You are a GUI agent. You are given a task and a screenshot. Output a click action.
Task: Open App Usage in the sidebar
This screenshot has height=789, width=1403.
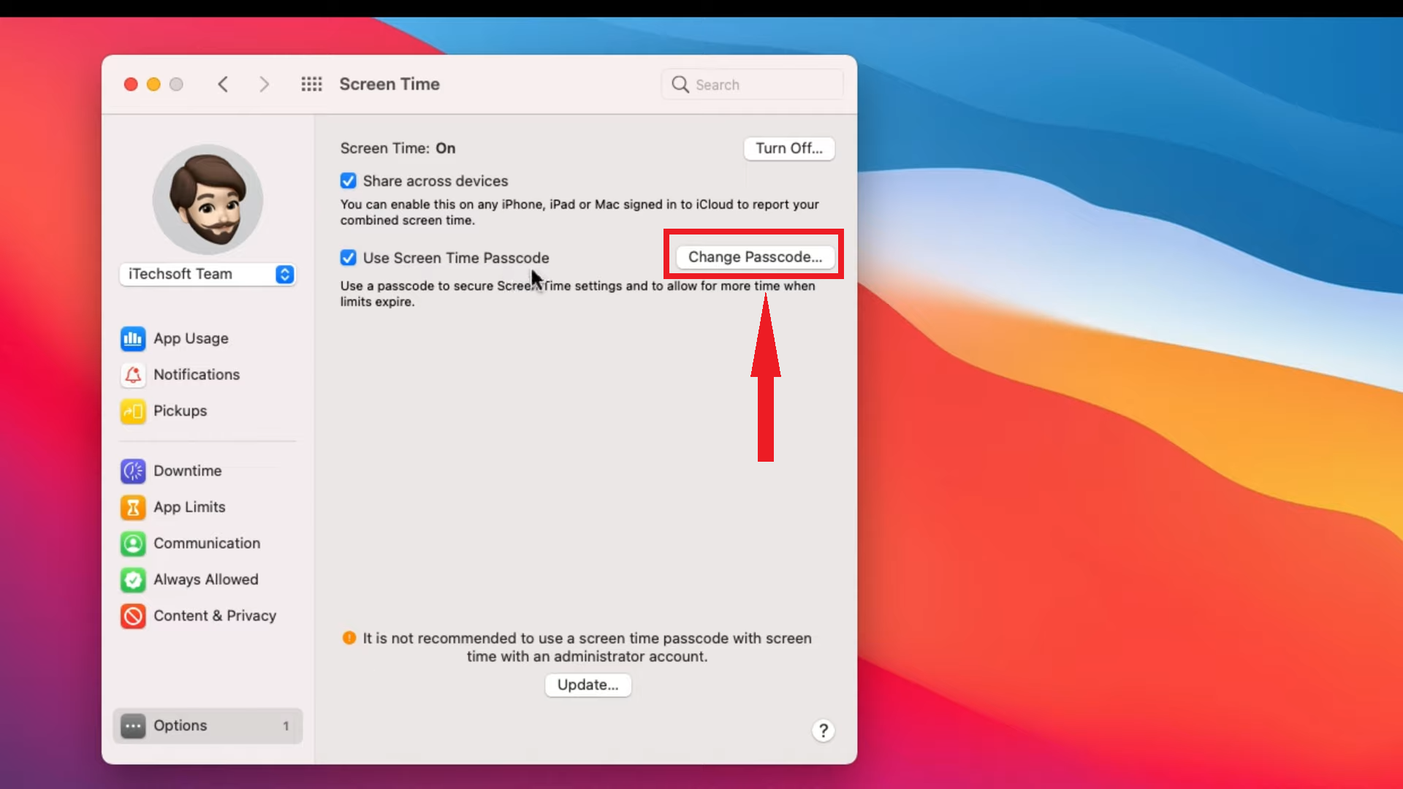(x=191, y=338)
